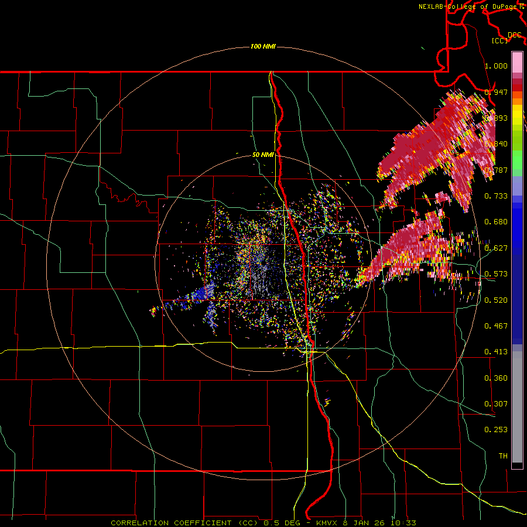Click the 0.253 scale value
The image size is (527, 527).
point(496,430)
